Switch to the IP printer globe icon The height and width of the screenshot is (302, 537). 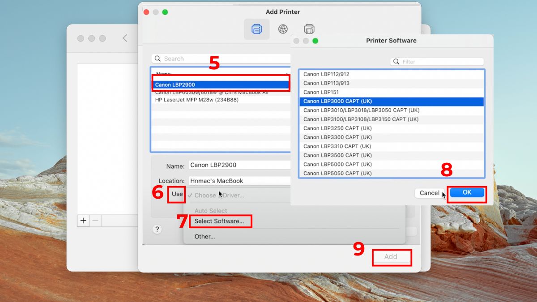pyautogui.click(x=283, y=29)
